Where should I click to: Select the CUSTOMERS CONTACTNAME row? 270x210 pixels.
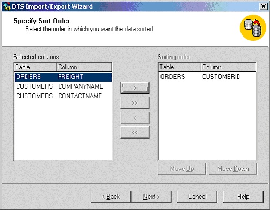coord(63,96)
